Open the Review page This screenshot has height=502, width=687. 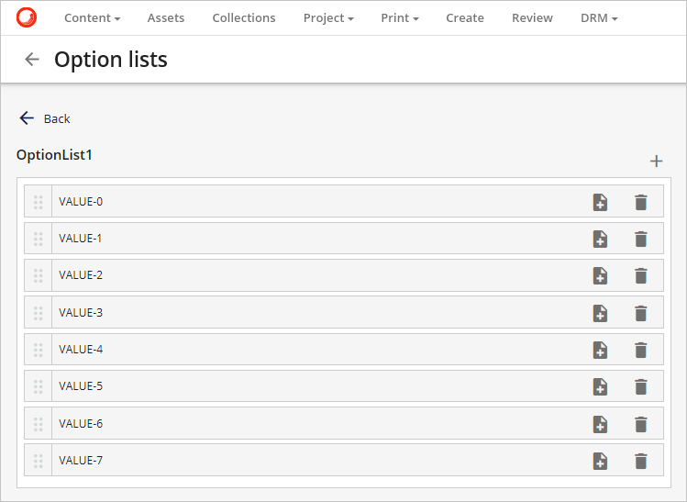click(532, 17)
